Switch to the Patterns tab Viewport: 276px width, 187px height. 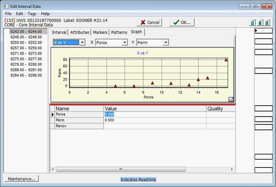[x=119, y=32]
